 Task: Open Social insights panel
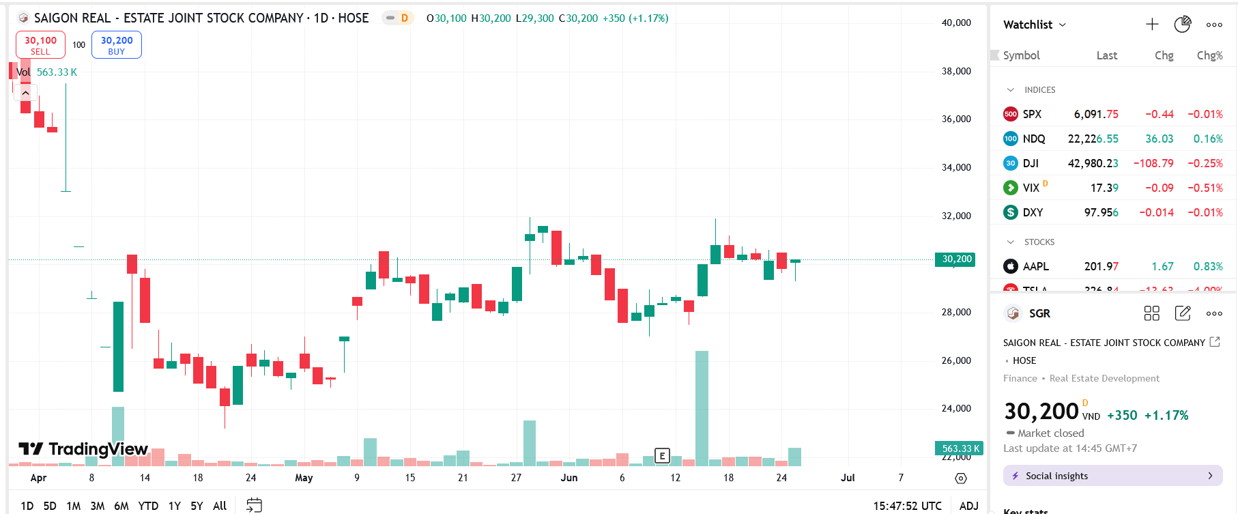1112,476
